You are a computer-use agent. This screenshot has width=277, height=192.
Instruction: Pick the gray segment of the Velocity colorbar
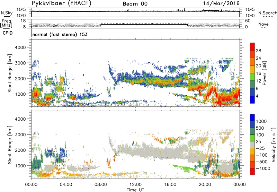click(252, 145)
